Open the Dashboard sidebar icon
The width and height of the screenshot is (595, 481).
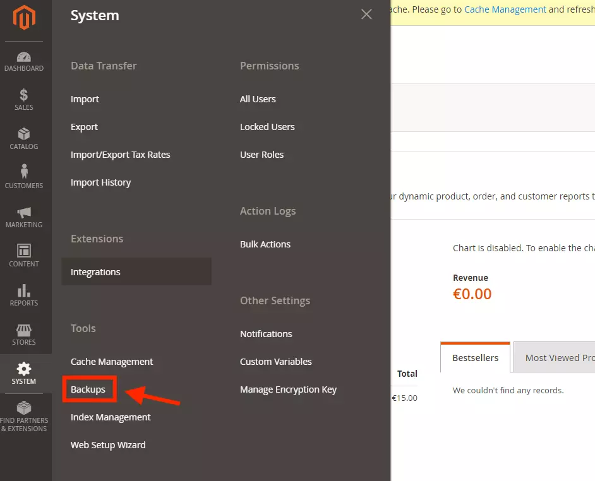[24, 58]
